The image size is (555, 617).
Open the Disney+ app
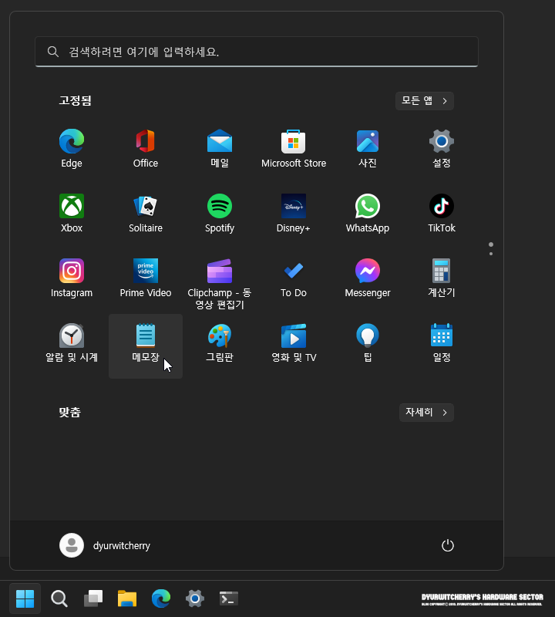[x=294, y=214]
